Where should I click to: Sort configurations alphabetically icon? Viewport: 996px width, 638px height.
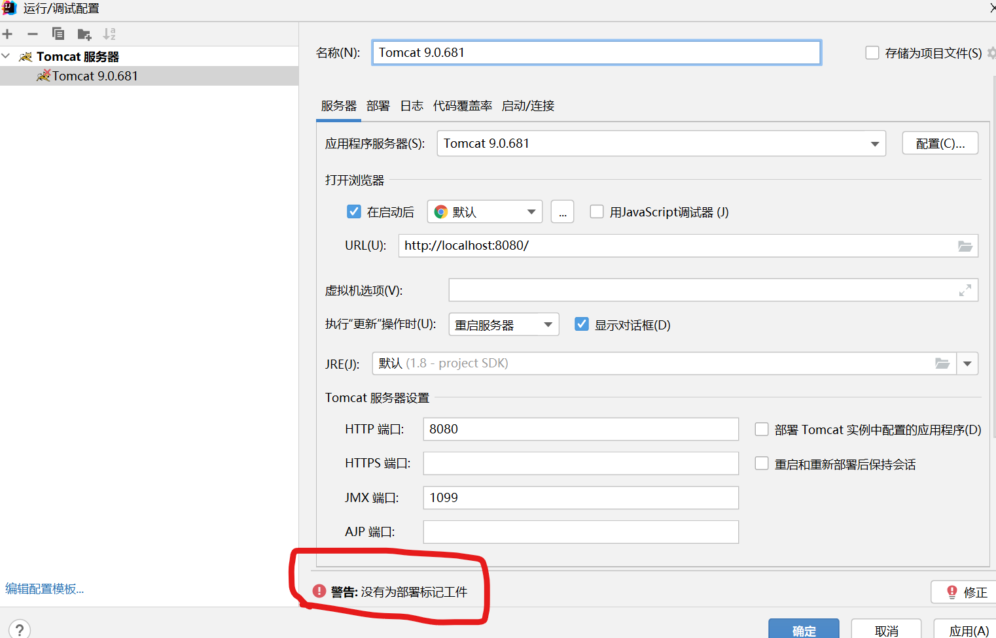pos(109,34)
